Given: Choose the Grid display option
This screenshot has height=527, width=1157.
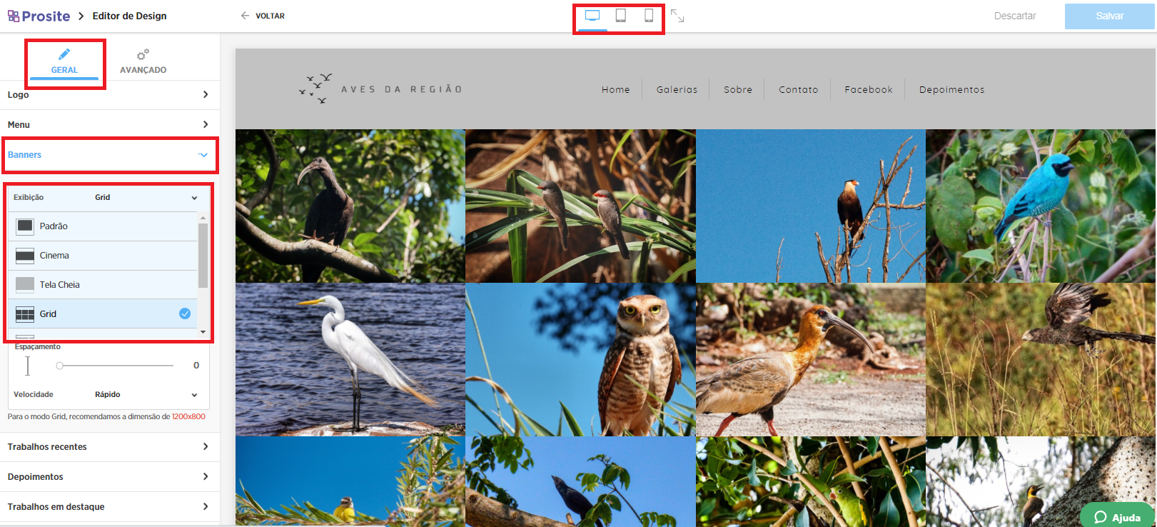Looking at the screenshot, I should (x=103, y=314).
